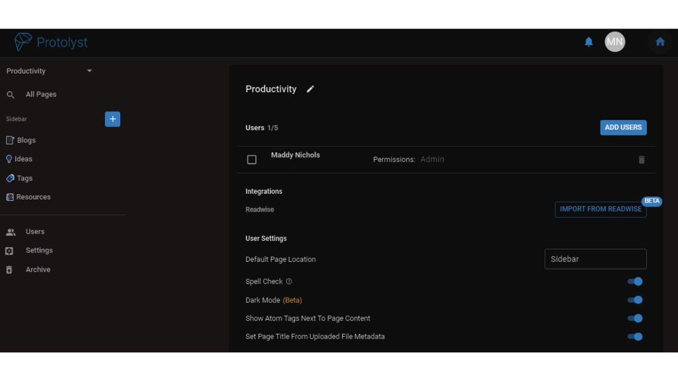Open the Users section in the sidebar
Viewport: 678px width, 381px height.
point(11,231)
